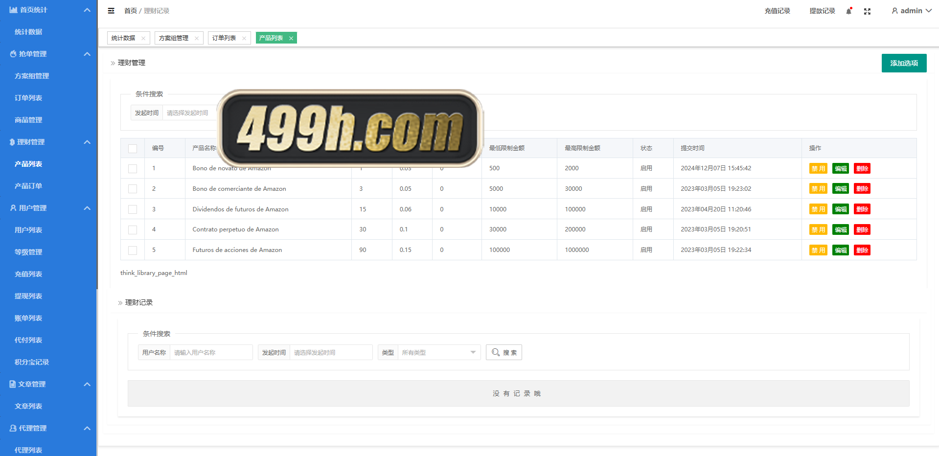The height and width of the screenshot is (456, 939).
Task: Click 充值记录 link in header
Action: coord(778,11)
